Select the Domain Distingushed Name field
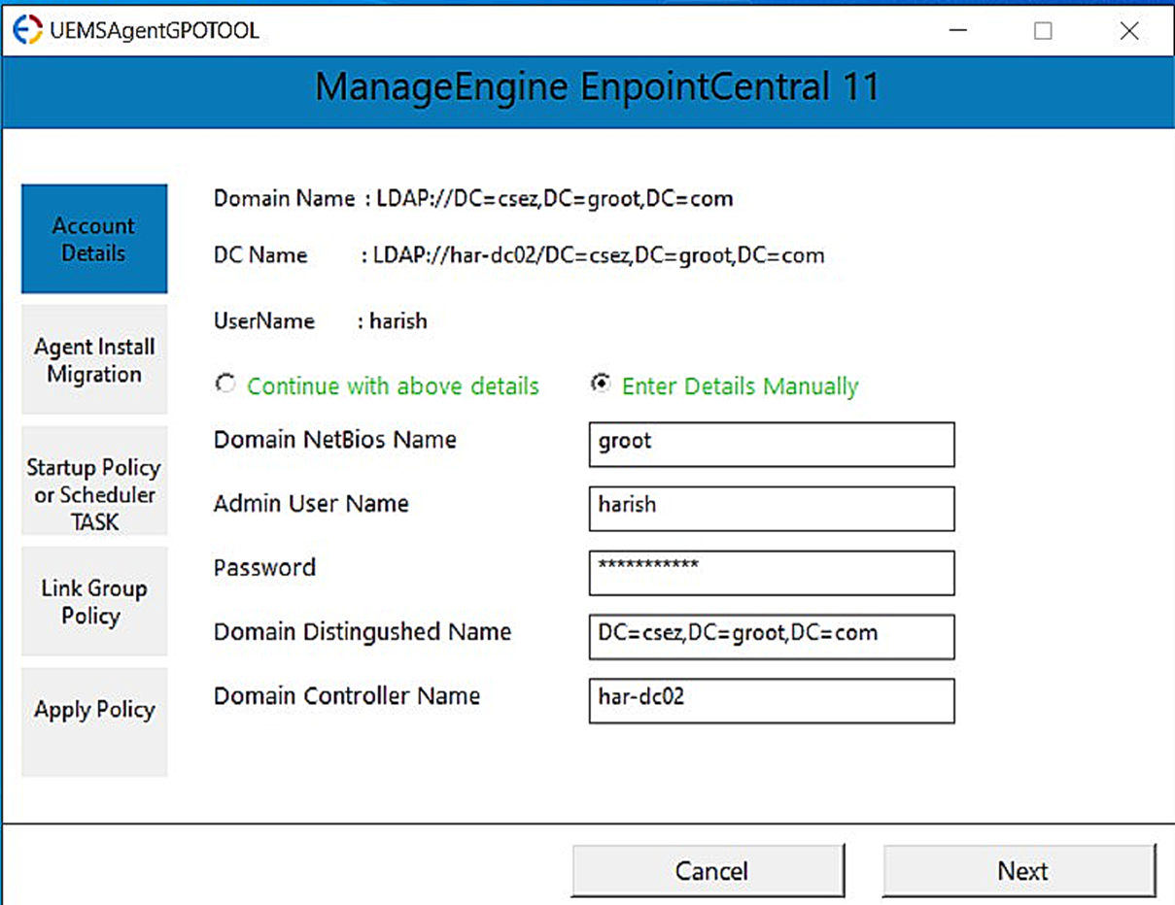 click(771, 637)
